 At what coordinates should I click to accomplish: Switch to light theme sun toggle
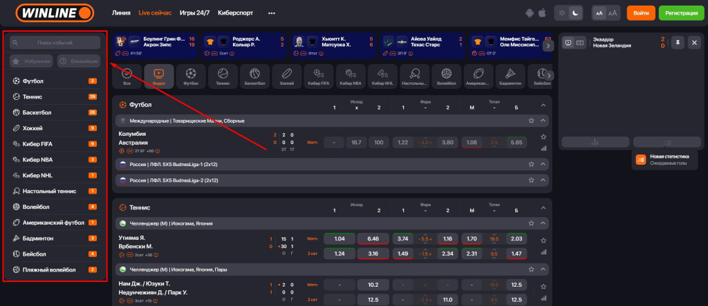pyautogui.click(x=562, y=13)
